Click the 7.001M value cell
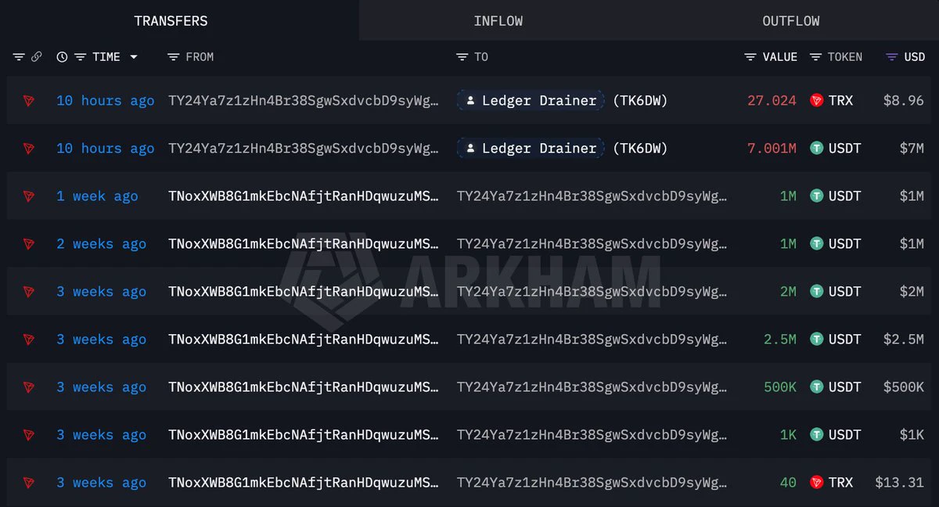This screenshot has height=507, width=939. coord(772,149)
